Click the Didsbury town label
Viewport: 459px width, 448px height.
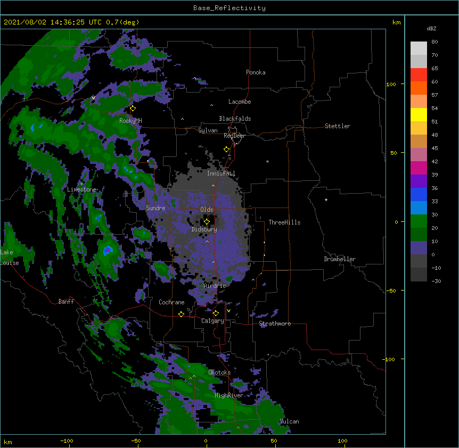(204, 229)
